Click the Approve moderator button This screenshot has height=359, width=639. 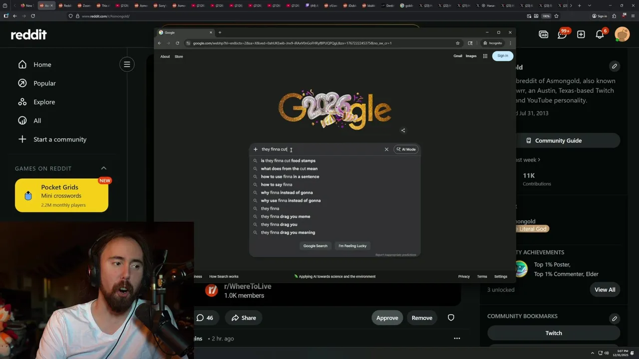387,318
